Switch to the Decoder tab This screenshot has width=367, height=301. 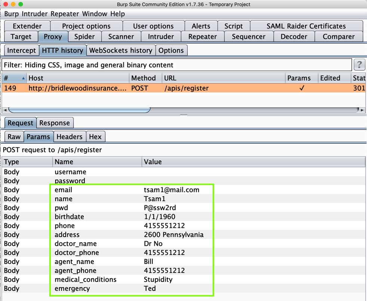(293, 37)
